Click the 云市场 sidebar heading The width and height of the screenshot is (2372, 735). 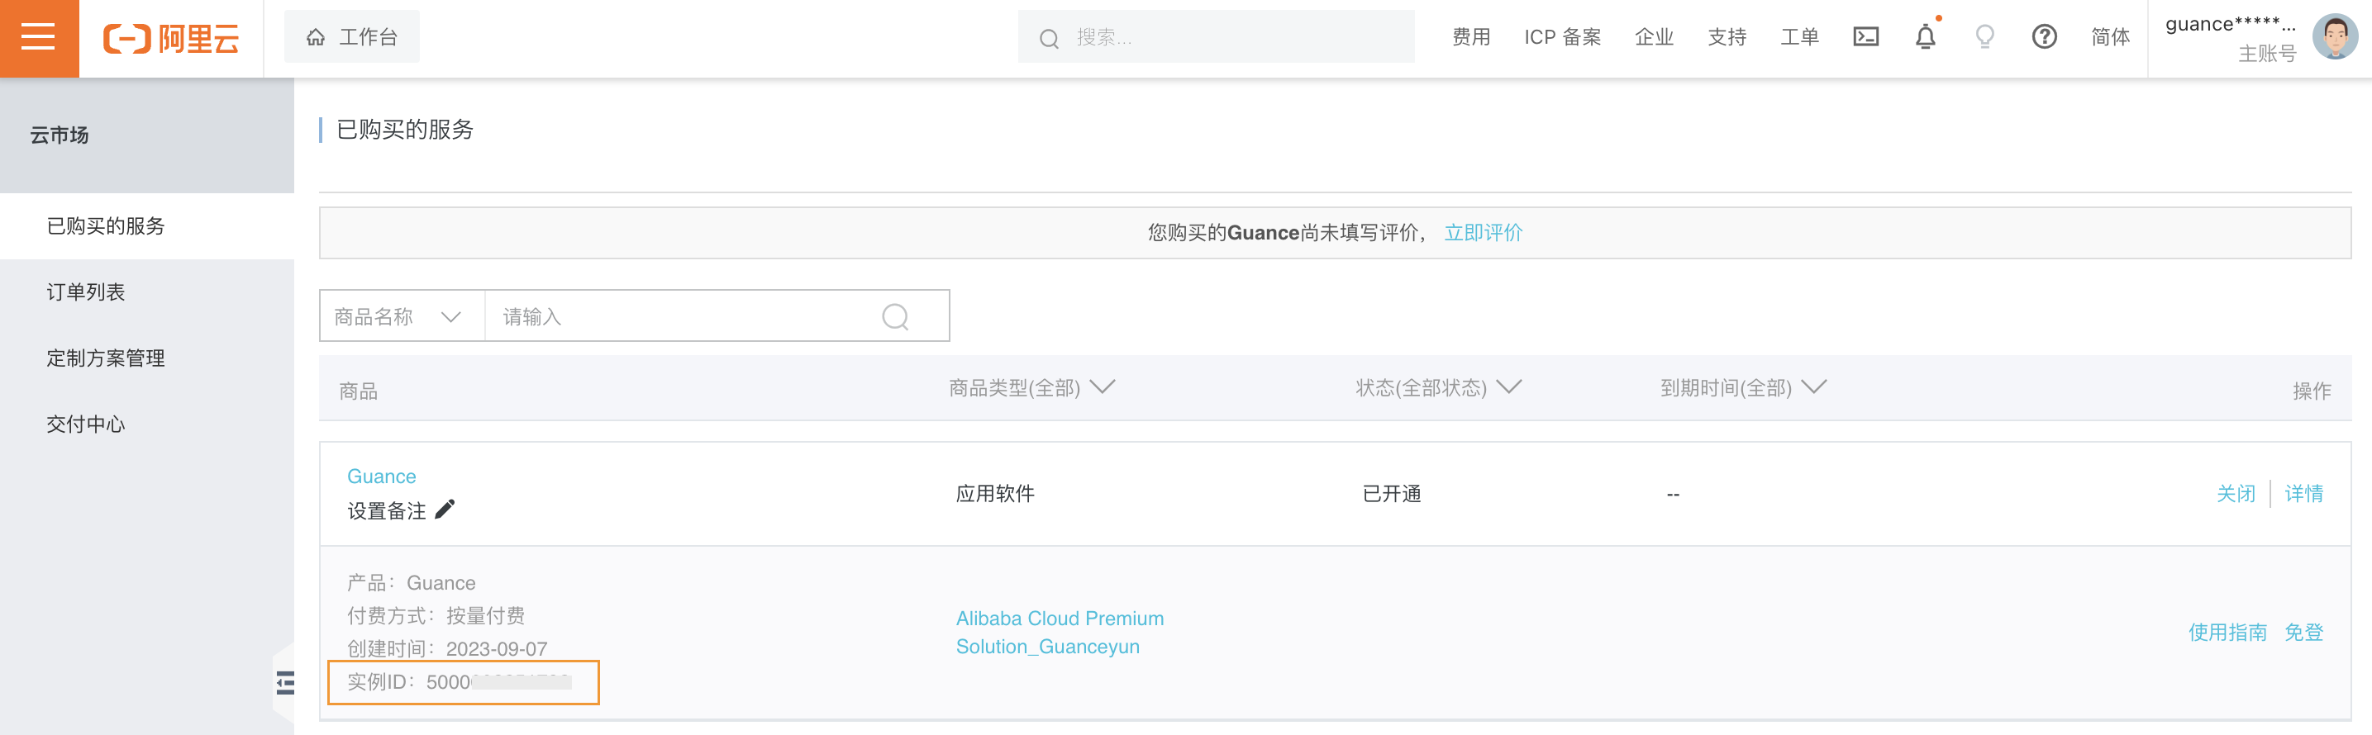(x=60, y=135)
